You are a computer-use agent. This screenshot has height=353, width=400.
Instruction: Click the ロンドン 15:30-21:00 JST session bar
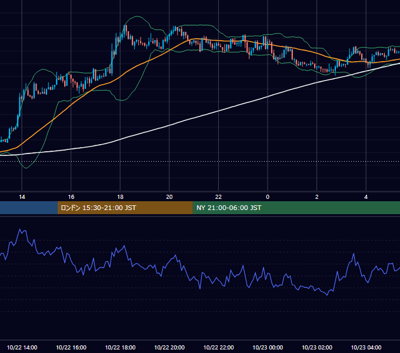[x=125, y=208]
